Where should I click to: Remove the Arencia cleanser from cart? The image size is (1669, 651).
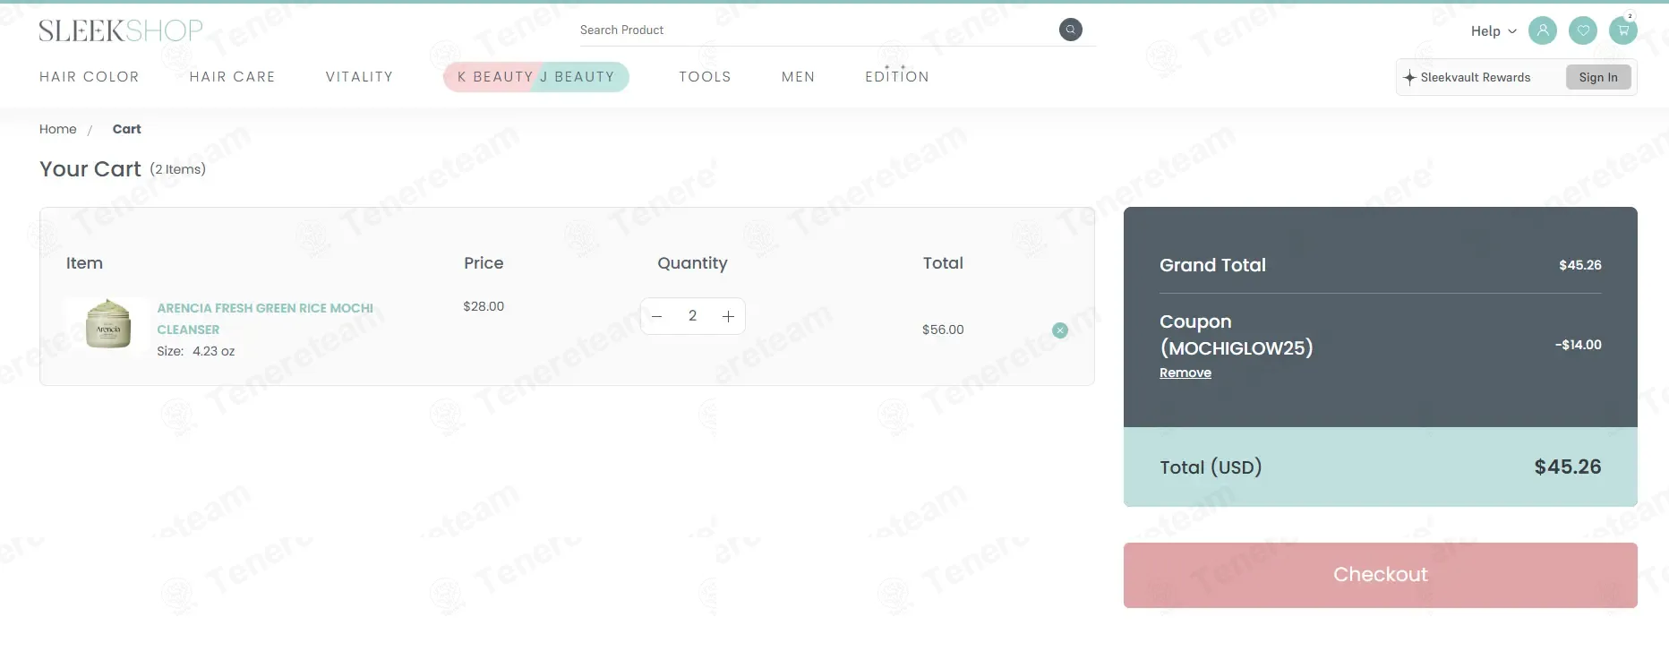(x=1060, y=330)
